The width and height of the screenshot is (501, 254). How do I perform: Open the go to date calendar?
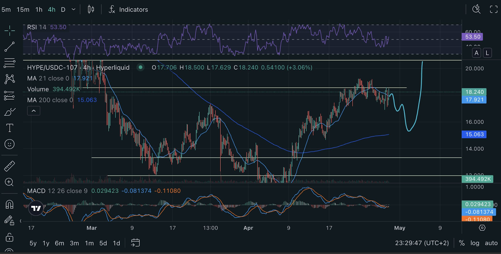click(x=135, y=243)
